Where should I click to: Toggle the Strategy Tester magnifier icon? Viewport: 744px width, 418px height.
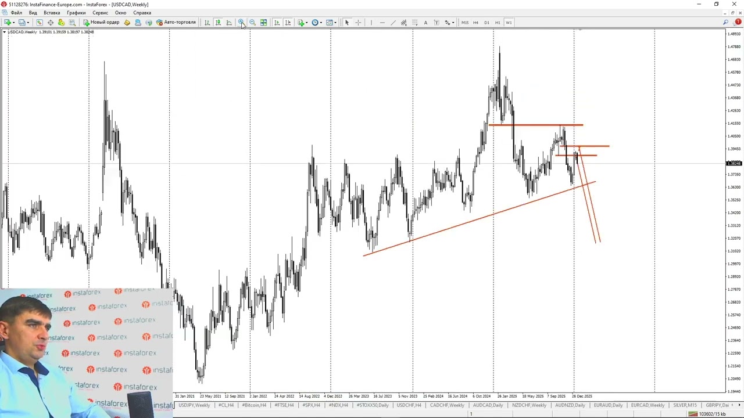click(x=72, y=23)
